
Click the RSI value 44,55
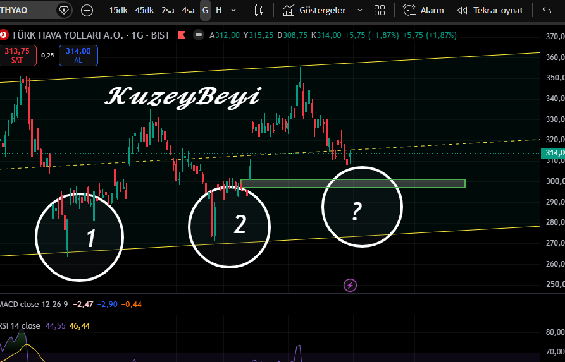56,326
